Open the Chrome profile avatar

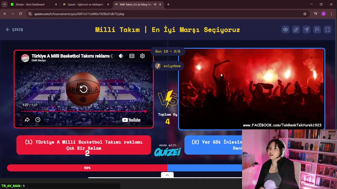324,14
